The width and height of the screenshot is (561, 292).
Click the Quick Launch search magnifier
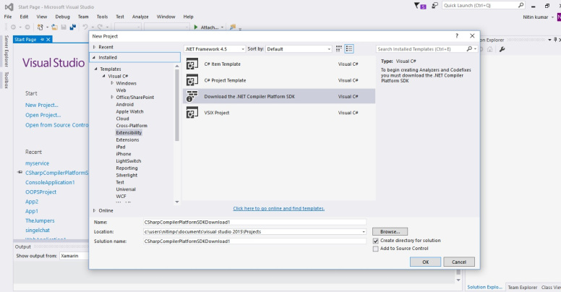point(521,5)
